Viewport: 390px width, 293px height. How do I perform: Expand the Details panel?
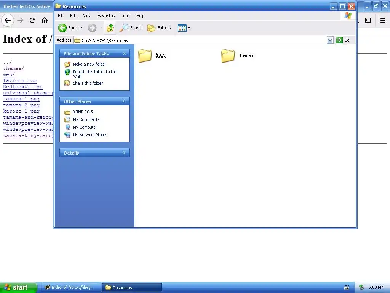125,153
